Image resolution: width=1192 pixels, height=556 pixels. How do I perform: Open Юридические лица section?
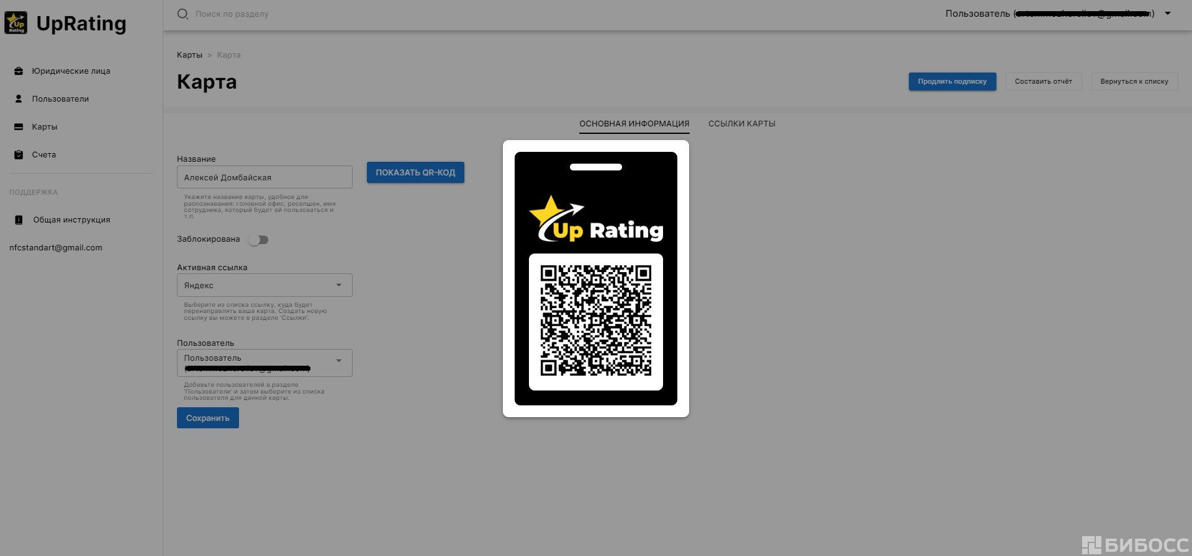coord(71,71)
